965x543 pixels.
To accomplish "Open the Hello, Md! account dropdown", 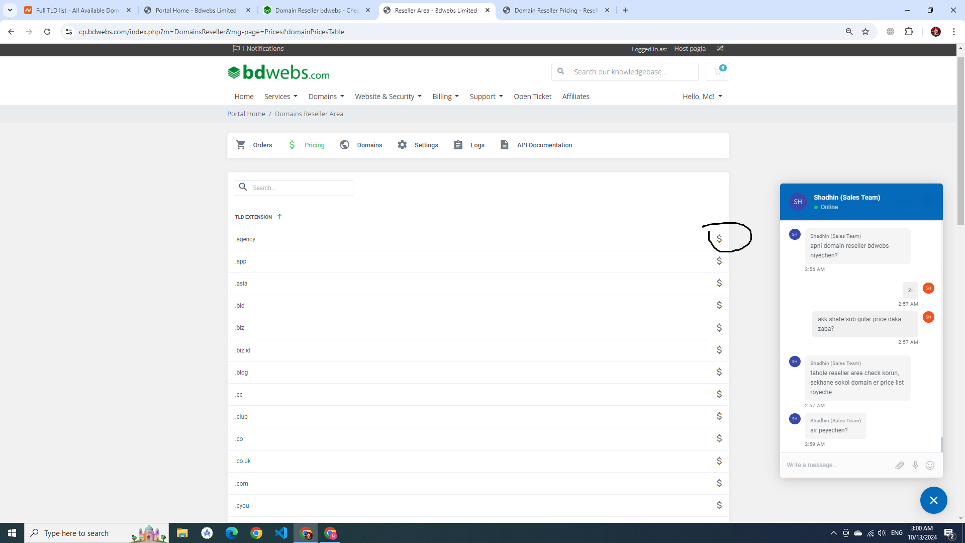I will (x=702, y=97).
